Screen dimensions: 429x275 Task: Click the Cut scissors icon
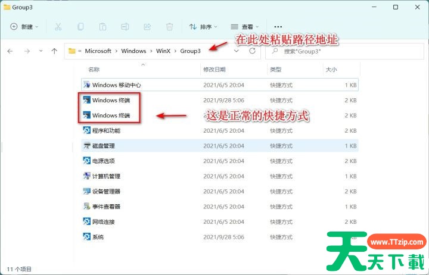click(x=58, y=27)
